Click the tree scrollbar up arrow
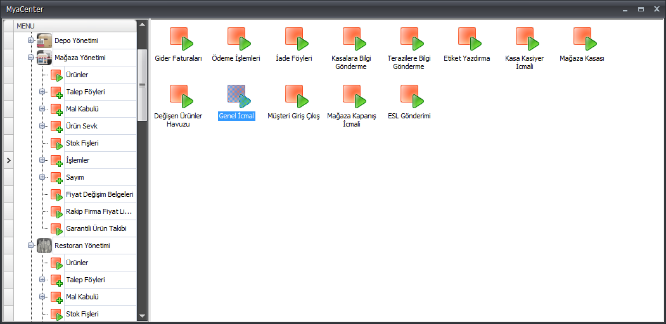Screen dimensions: 666x324 click(x=143, y=25)
